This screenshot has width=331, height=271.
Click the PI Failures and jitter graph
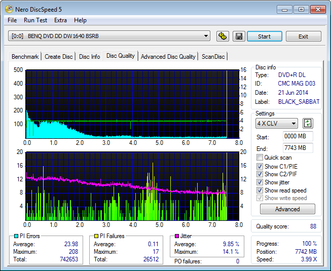(132, 186)
